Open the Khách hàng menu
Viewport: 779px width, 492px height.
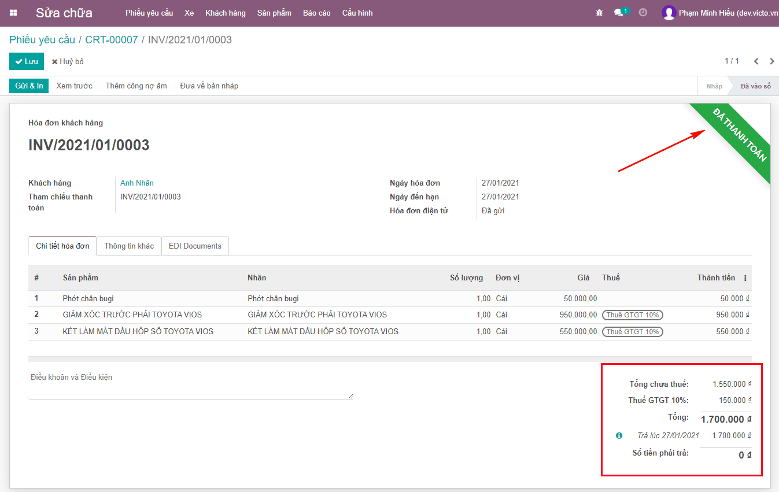pos(226,13)
